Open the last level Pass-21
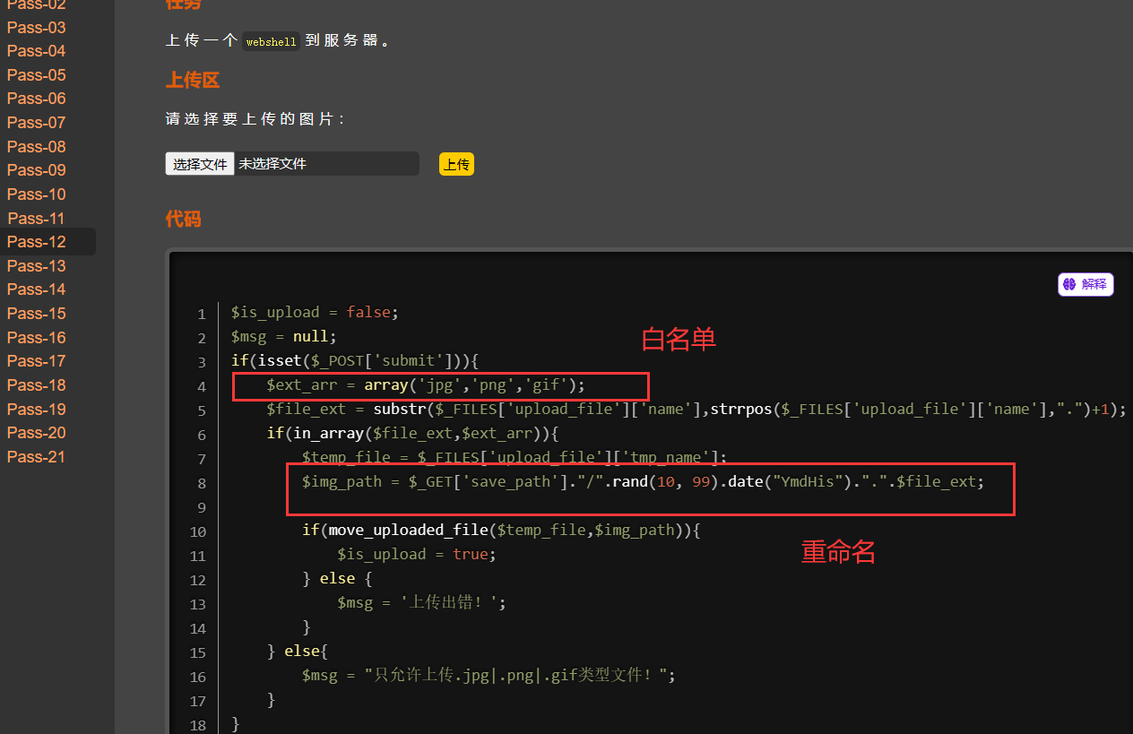Viewport: 1133px width, 734px height. click(x=37, y=457)
